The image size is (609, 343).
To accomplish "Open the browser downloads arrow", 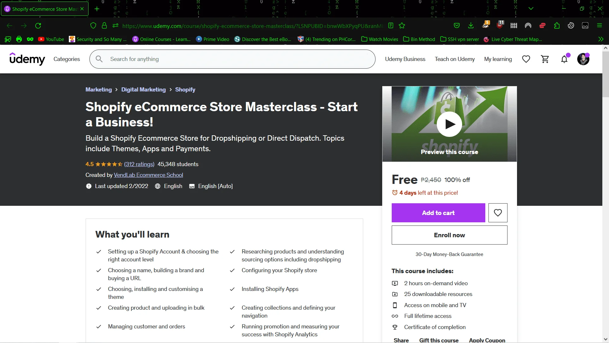I will click(x=471, y=26).
